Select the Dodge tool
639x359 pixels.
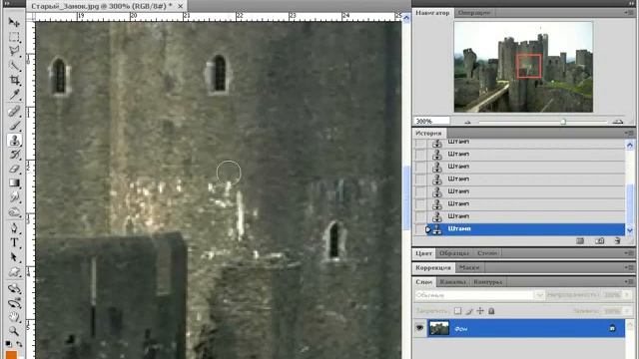click(14, 212)
